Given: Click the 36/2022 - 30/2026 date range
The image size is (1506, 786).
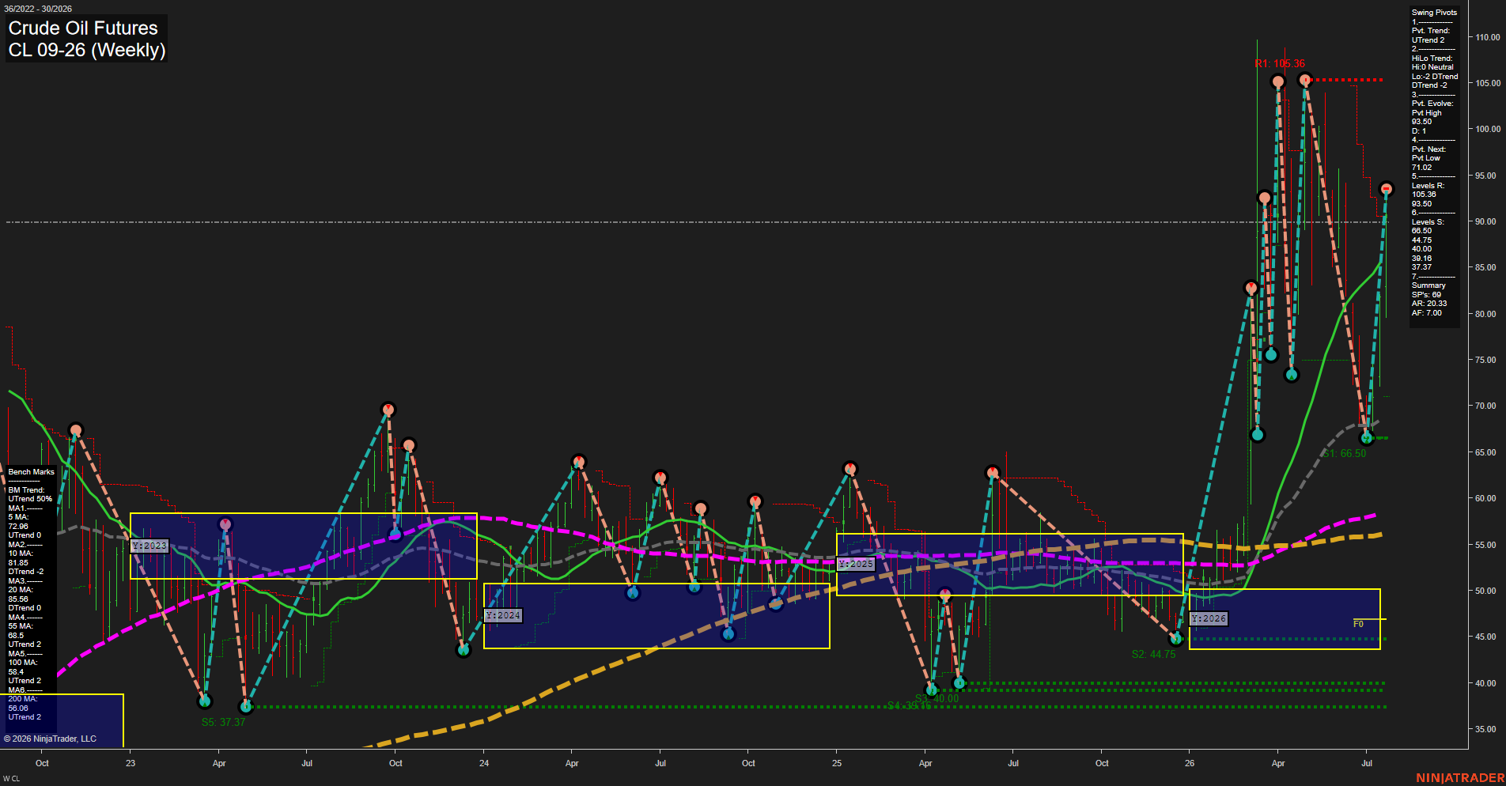Looking at the screenshot, I should click(38, 9).
